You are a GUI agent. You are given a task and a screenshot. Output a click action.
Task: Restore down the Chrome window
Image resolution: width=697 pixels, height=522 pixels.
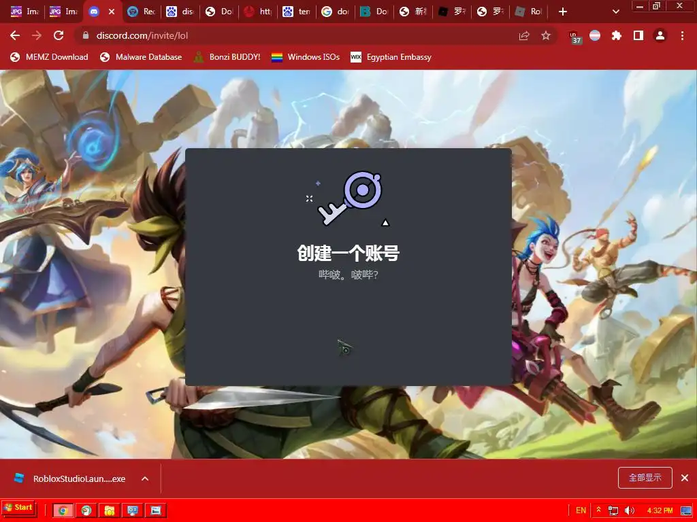657,6
